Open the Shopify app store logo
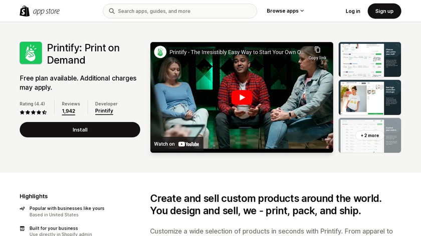The height and width of the screenshot is (236, 421). click(40, 11)
